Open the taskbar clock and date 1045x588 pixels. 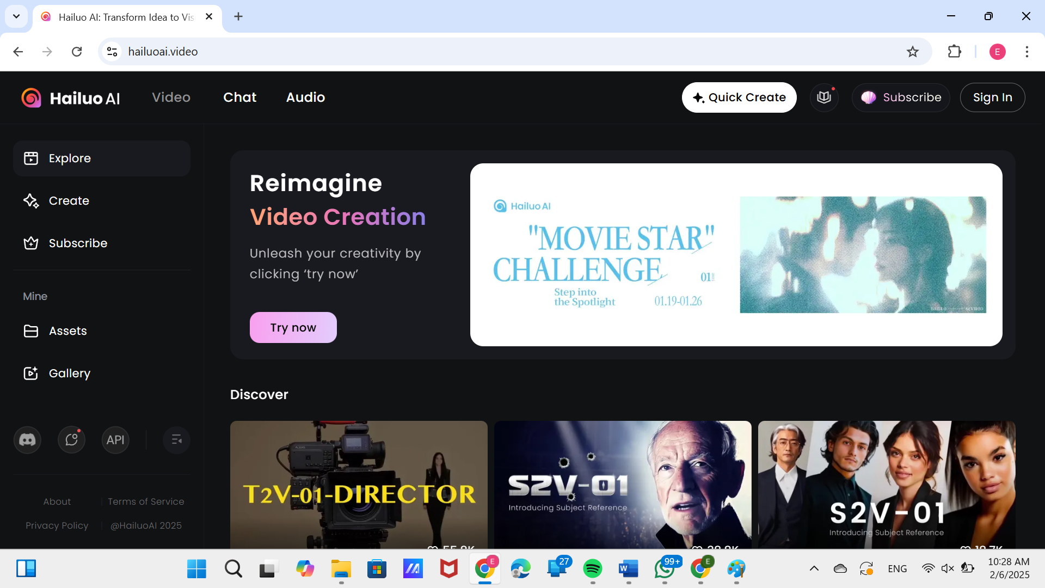1009,568
